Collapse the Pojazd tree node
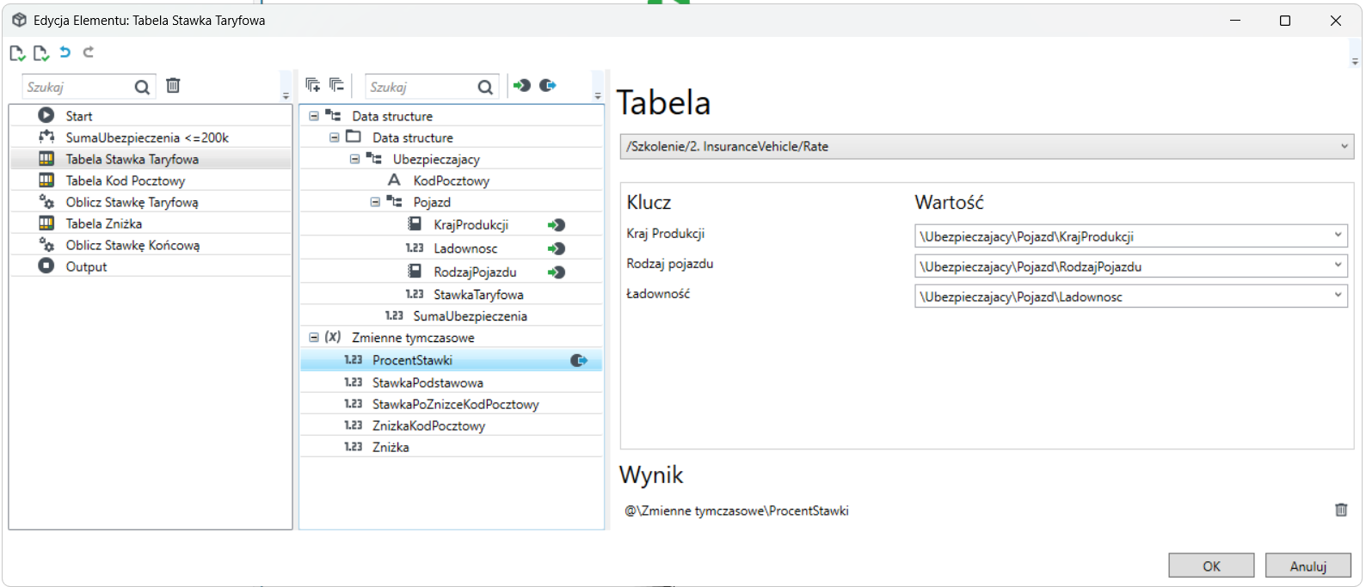The image size is (1366, 587). pyautogui.click(x=375, y=202)
